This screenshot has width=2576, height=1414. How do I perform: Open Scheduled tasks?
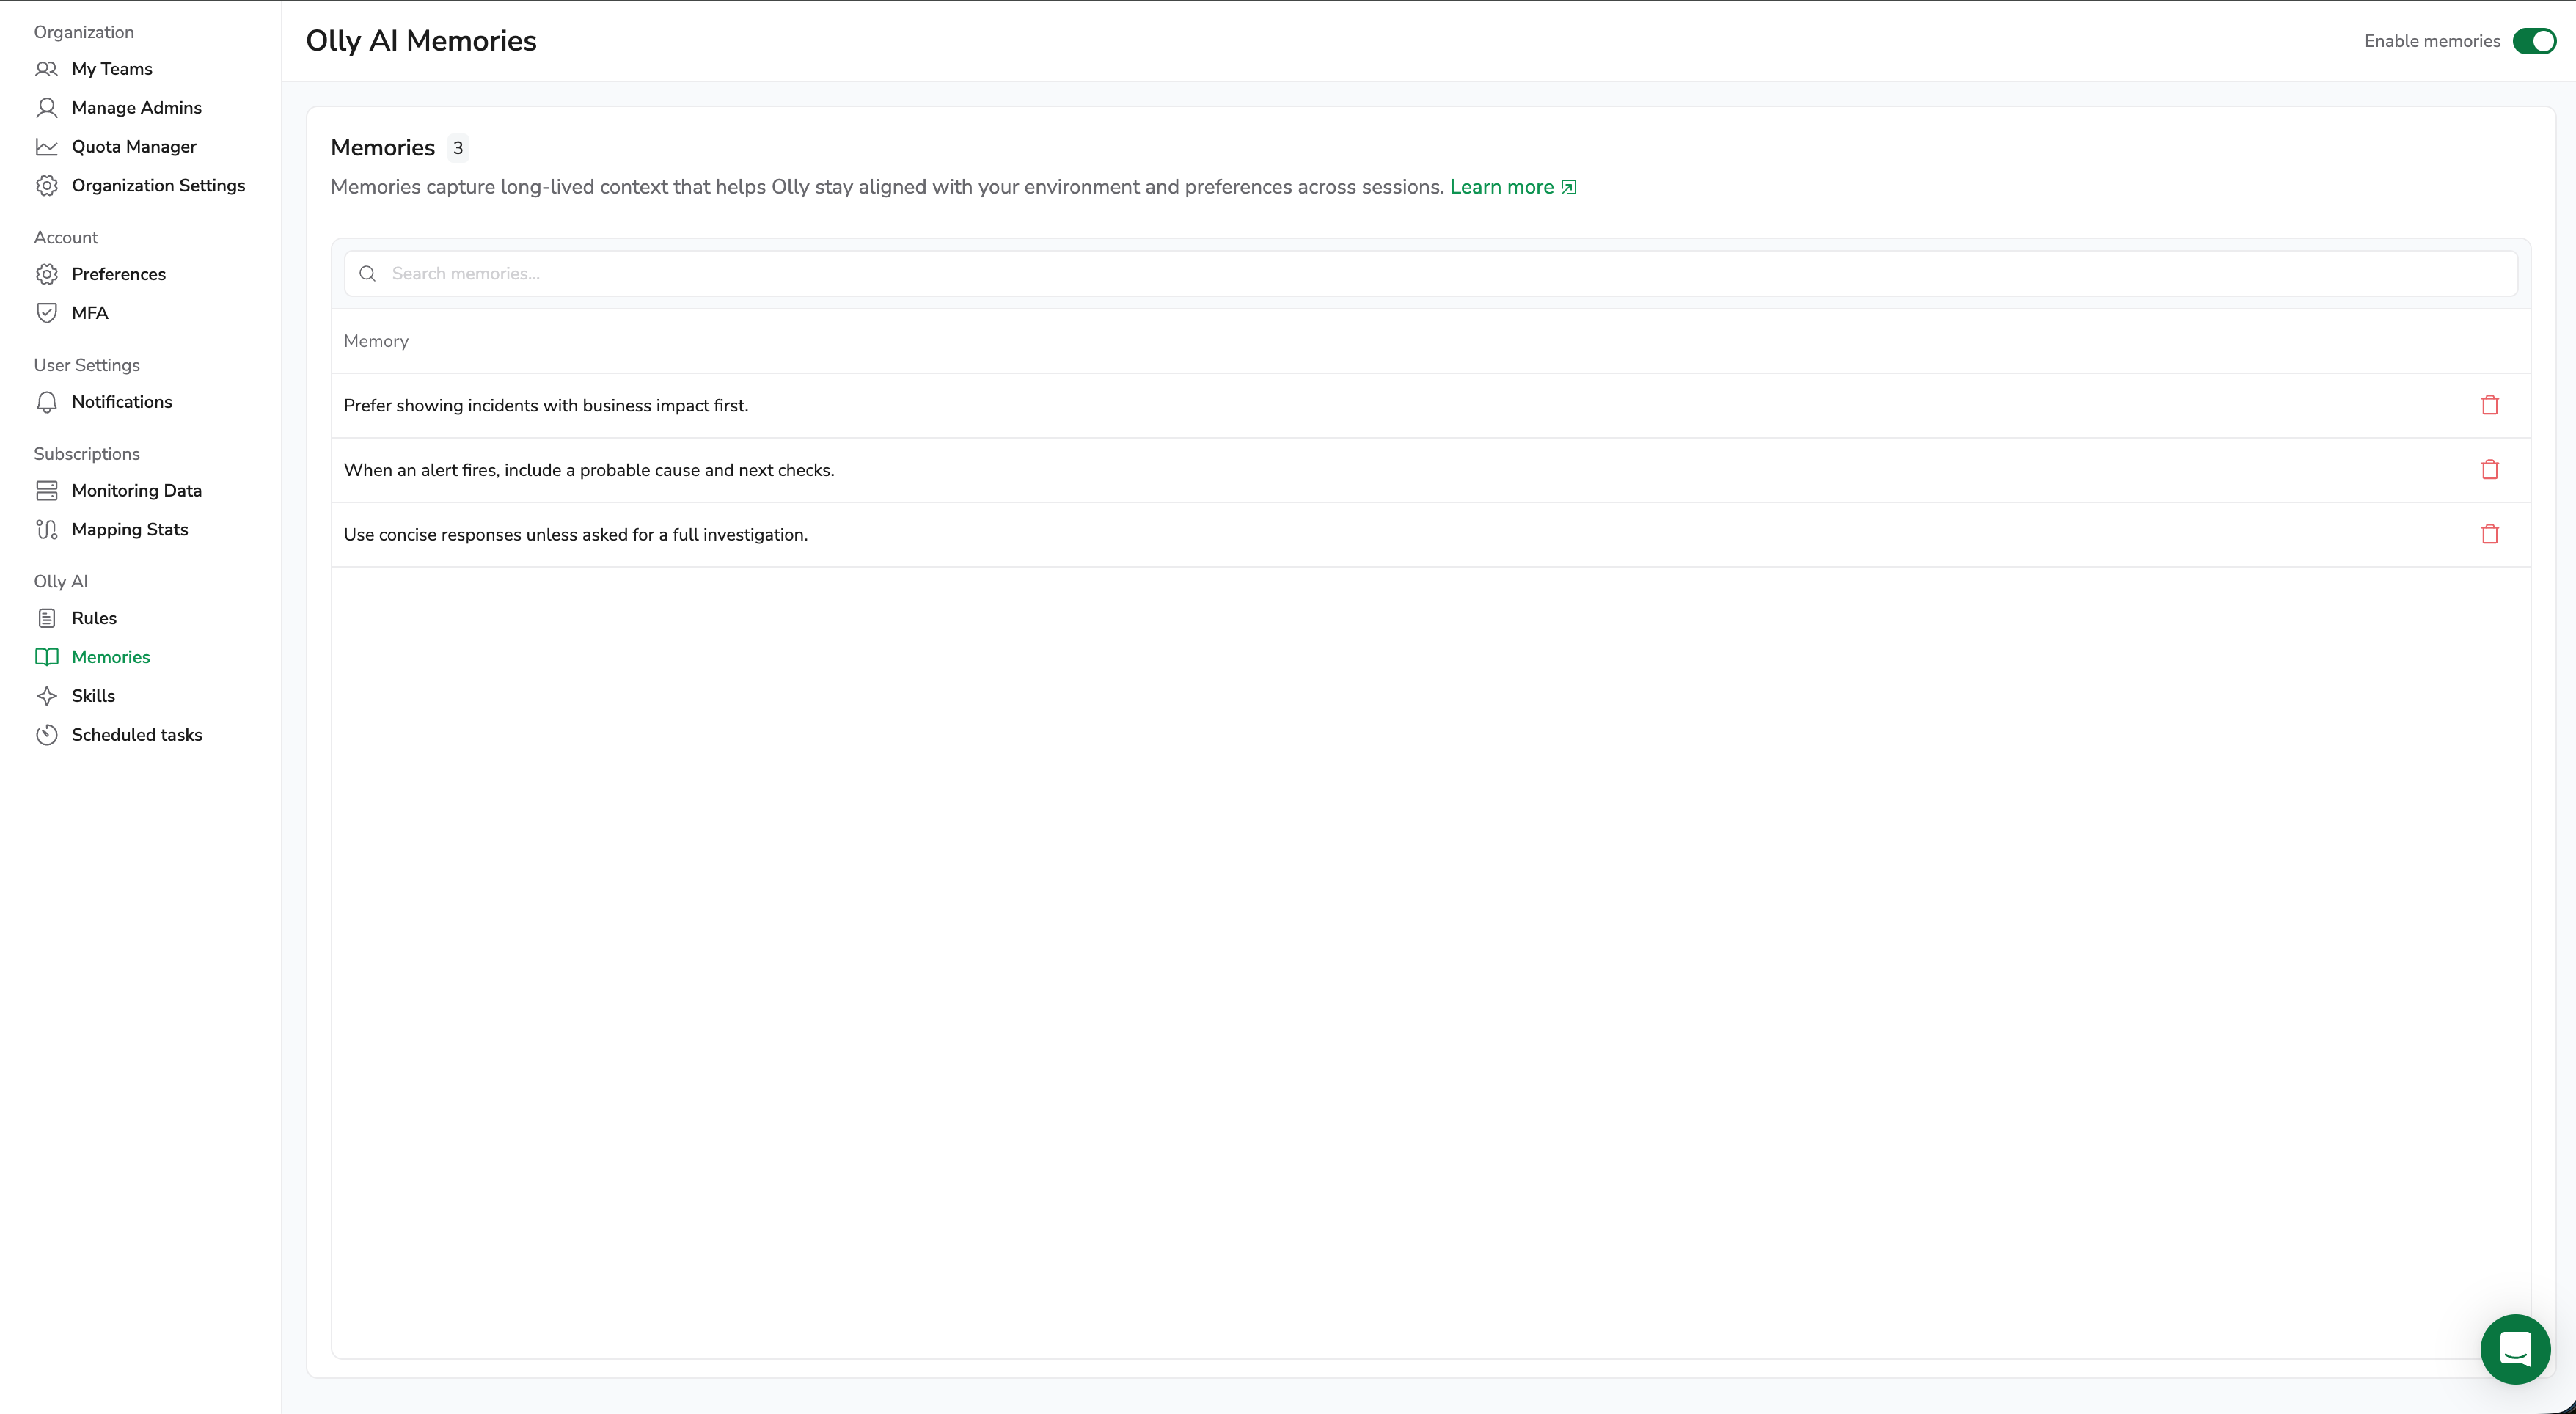pos(136,735)
